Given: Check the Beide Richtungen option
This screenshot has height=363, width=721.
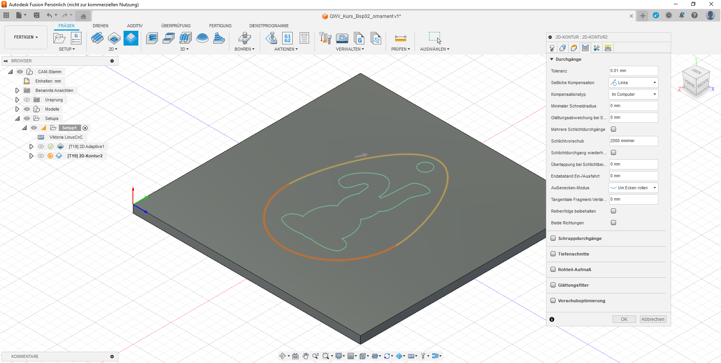Looking at the screenshot, I should click(x=613, y=223).
